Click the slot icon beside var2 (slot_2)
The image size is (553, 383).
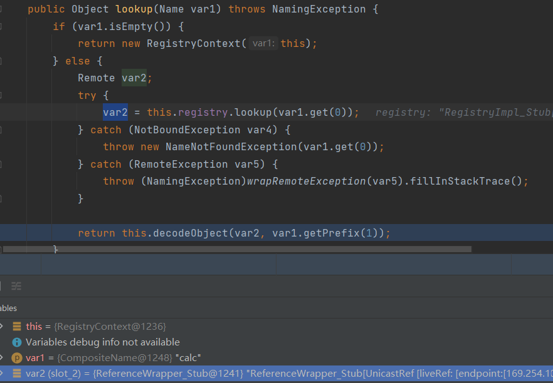point(17,374)
